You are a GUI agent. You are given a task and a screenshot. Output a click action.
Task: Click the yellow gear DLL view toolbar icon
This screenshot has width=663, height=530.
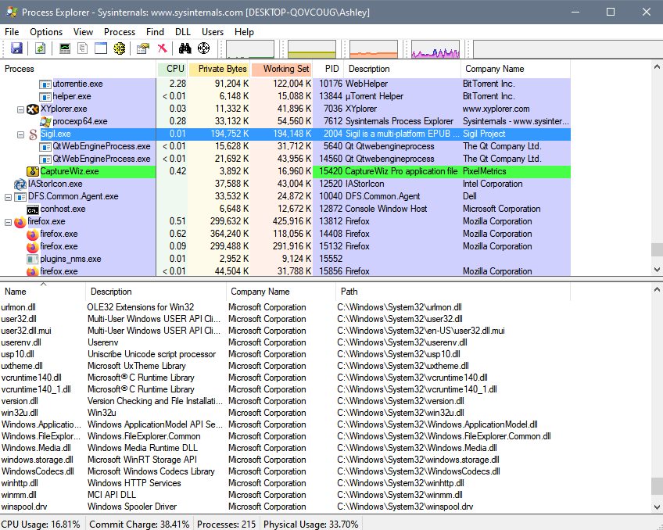tap(119, 48)
